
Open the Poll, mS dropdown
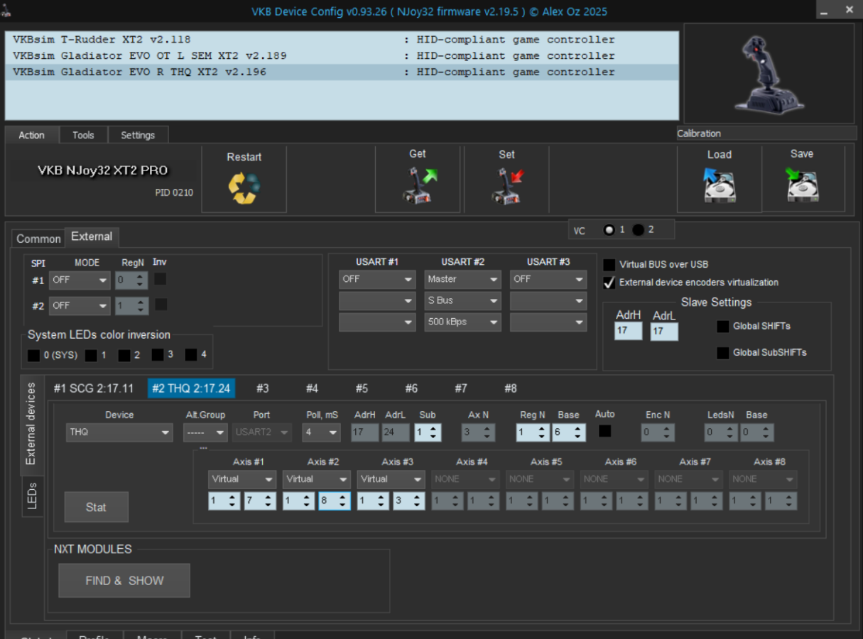(321, 432)
